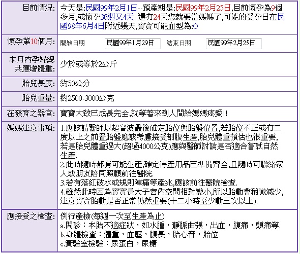Click the value 約2500-3000公克
Screen dimensions: 300x254
click(x=87, y=98)
